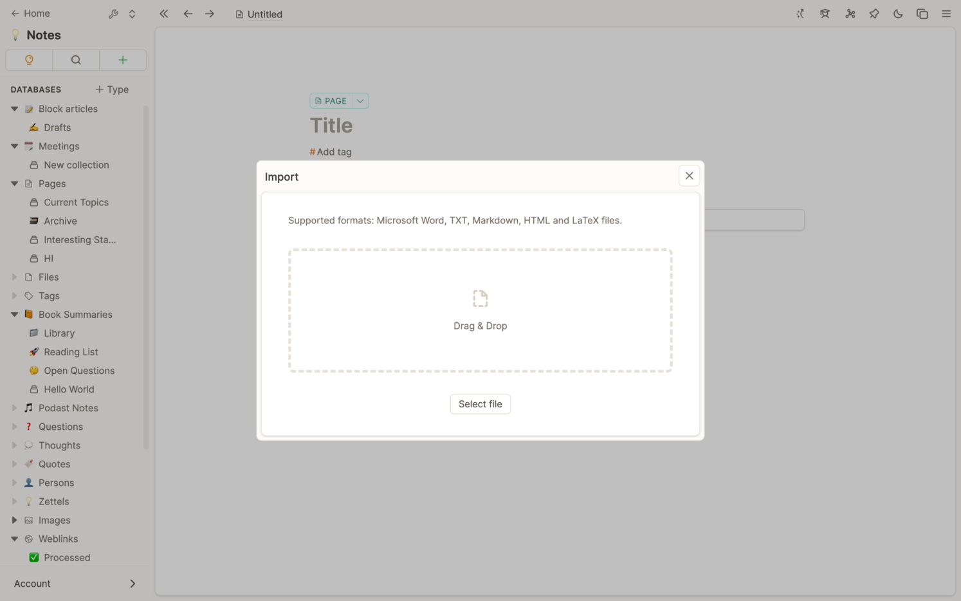Screen dimensions: 961x601
Task: Click Block articles notepad icon
Action: coord(28,109)
